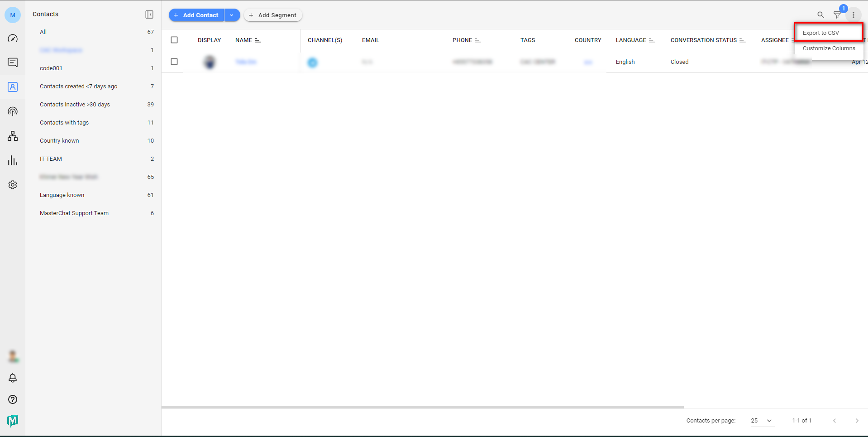Open user profile avatar in sidebar
868x437 pixels.
pyautogui.click(x=13, y=356)
